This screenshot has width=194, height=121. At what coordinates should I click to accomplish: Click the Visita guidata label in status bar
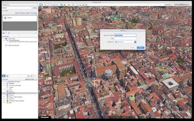click(x=45, y=117)
